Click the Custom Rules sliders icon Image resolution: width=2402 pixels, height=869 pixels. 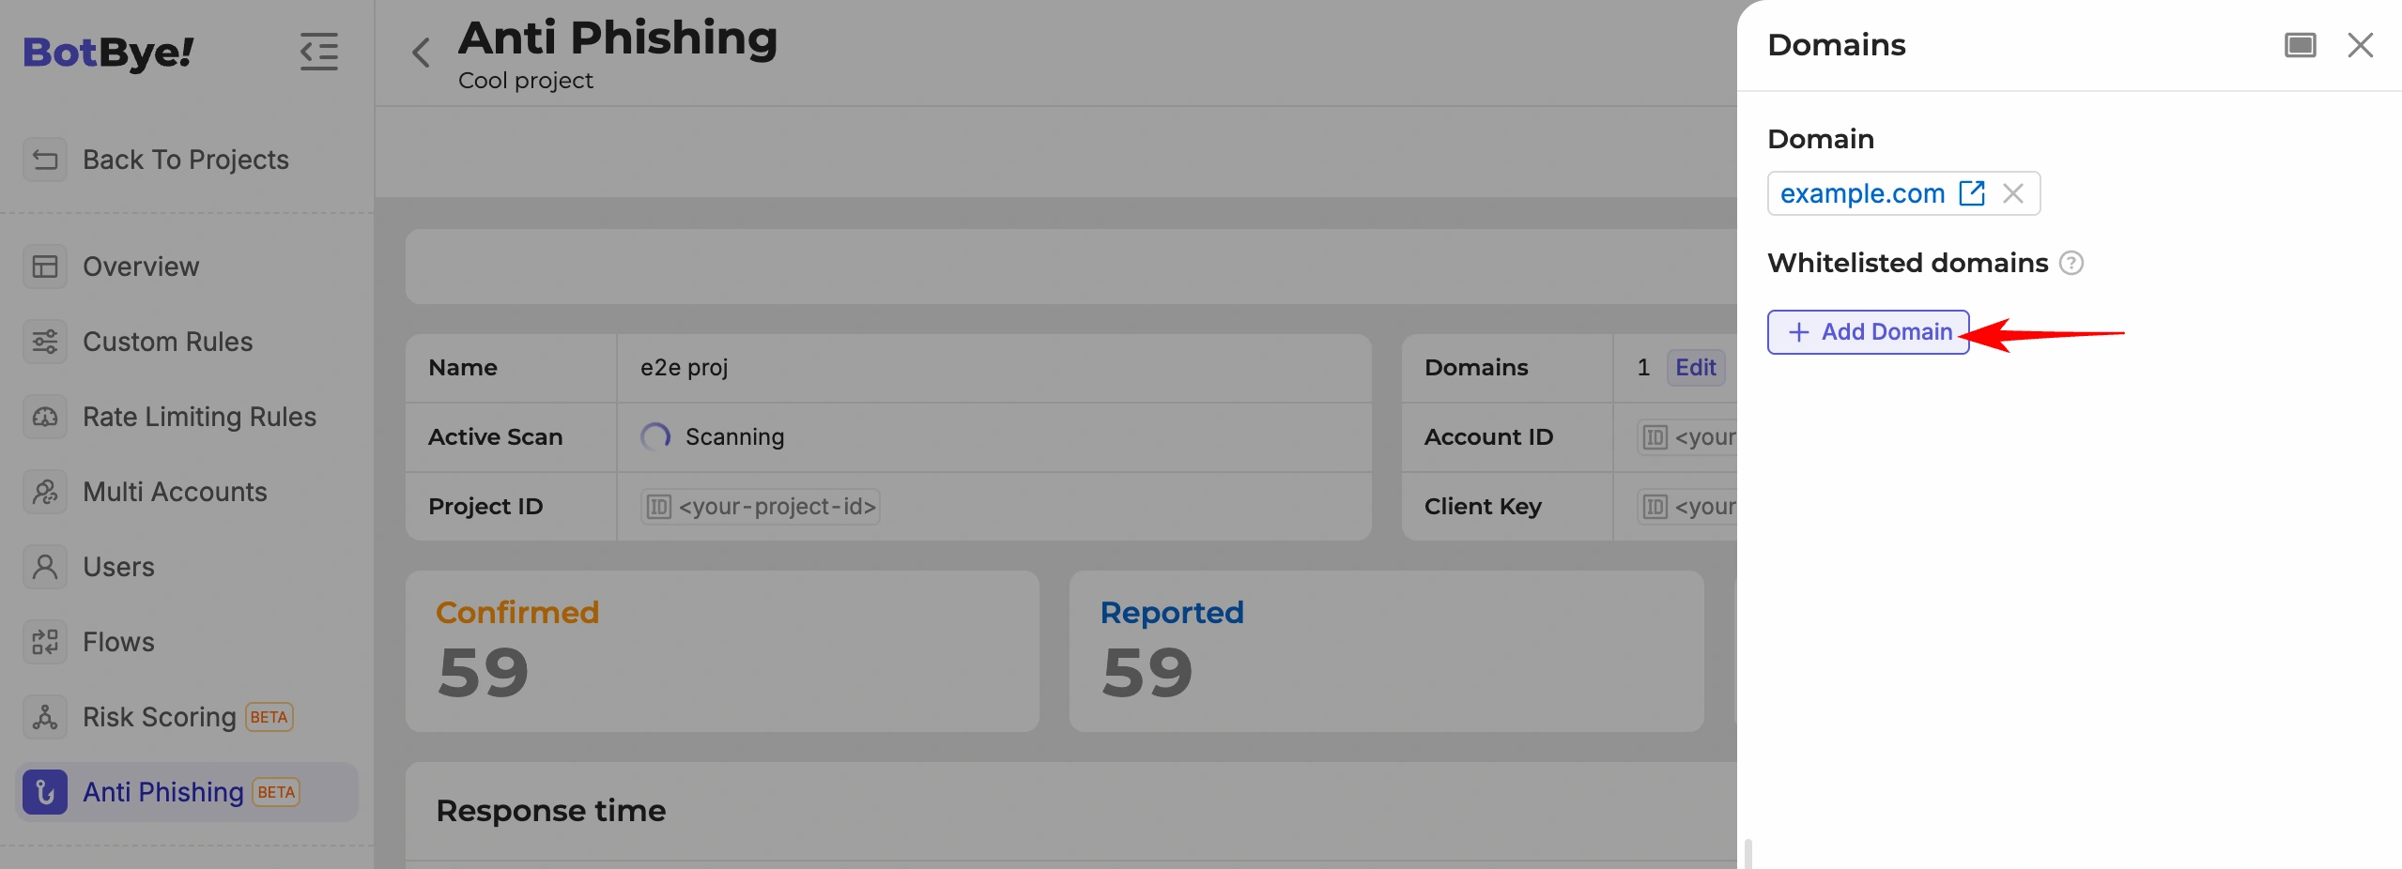(x=45, y=342)
